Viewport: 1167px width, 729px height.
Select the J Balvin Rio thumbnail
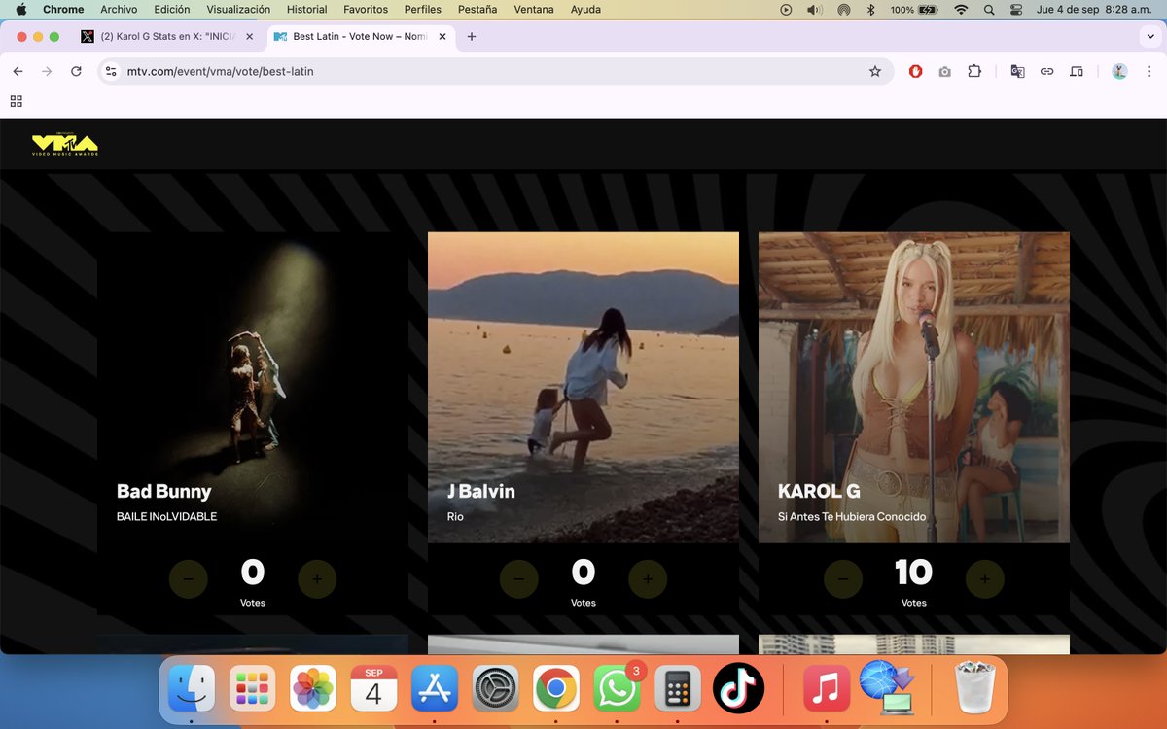pyautogui.click(x=583, y=387)
